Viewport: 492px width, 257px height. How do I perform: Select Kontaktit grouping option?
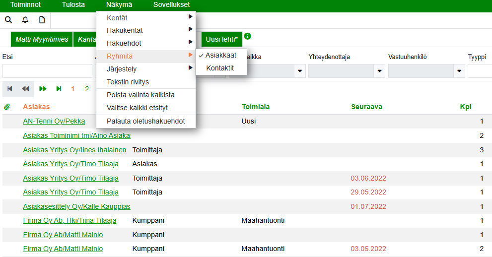click(220, 68)
